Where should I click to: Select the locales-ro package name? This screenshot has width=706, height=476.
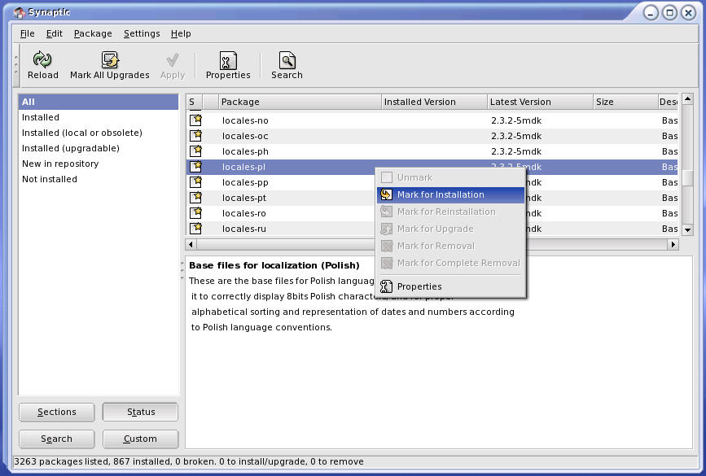point(243,213)
